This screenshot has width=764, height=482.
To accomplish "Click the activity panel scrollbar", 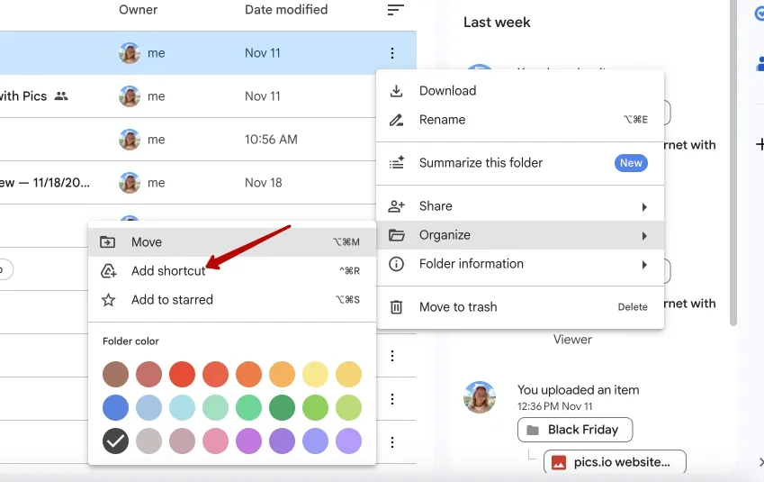I will pyautogui.click(x=733, y=163).
